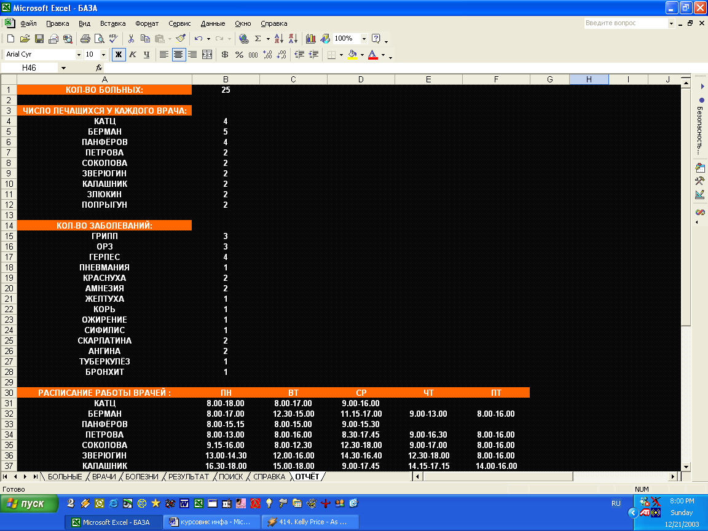Click the Cut scissors icon
The width and height of the screenshot is (708, 531).
click(131, 39)
